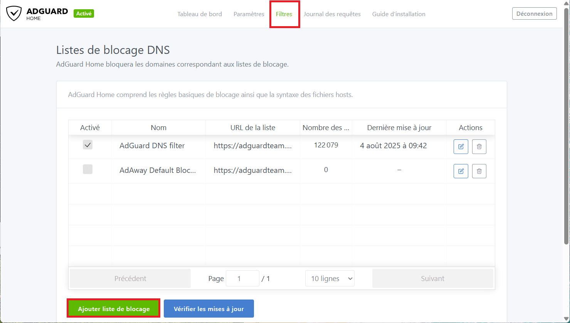The width and height of the screenshot is (570, 323).
Task: Go to Journal des requêtes
Action: pyautogui.click(x=332, y=14)
